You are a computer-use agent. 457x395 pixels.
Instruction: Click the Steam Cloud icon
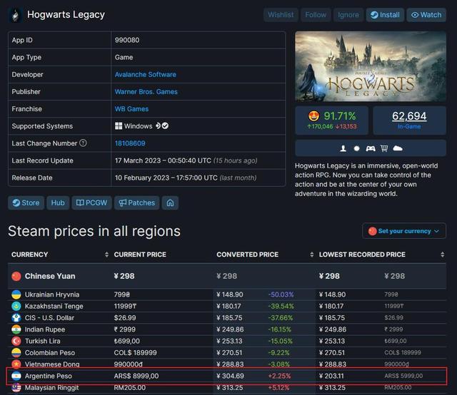[x=398, y=148]
